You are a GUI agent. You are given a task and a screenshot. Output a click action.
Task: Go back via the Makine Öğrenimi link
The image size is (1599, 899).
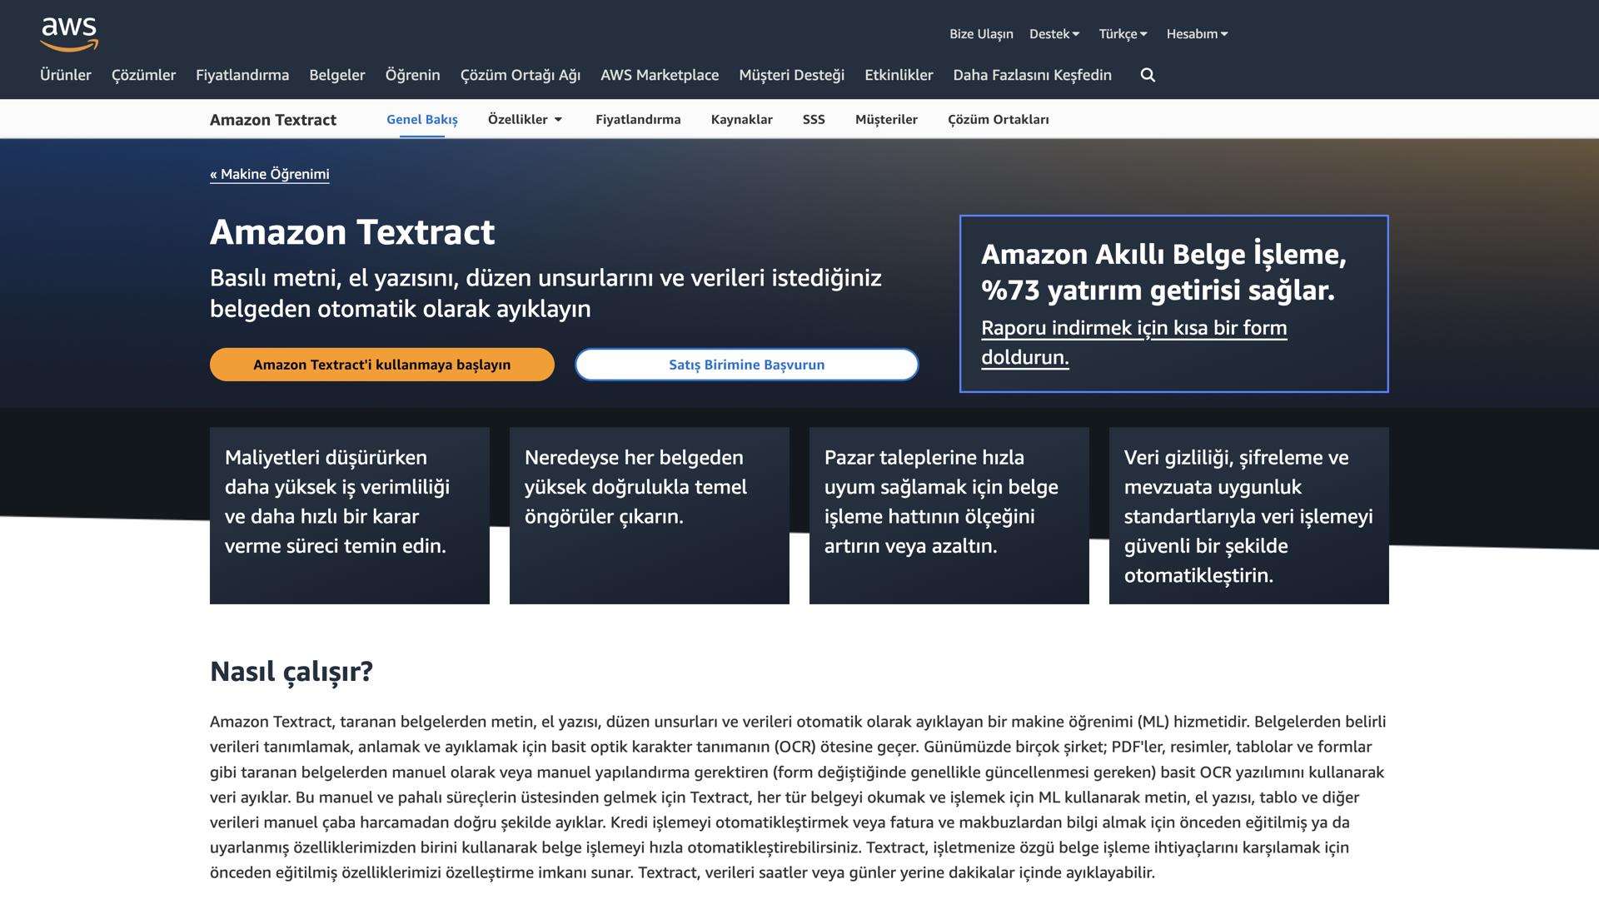pos(270,174)
